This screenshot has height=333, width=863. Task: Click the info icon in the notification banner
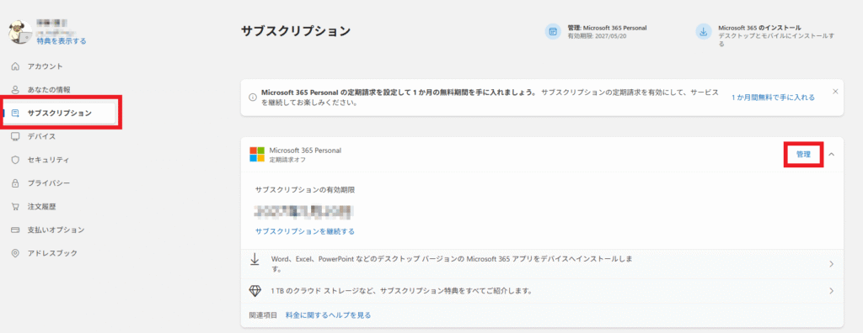(253, 98)
